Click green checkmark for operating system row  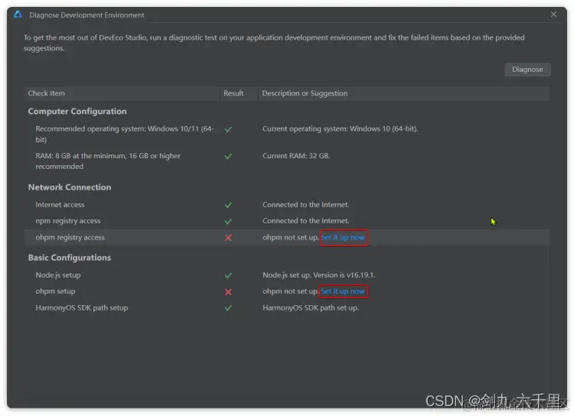click(228, 129)
